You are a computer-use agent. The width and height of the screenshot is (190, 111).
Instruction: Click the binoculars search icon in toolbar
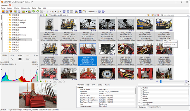coord(68,11)
